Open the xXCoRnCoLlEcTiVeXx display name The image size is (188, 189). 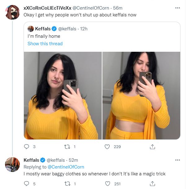[x=47, y=8]
